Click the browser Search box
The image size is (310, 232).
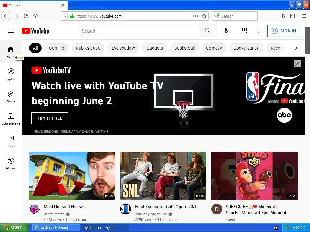235,16
